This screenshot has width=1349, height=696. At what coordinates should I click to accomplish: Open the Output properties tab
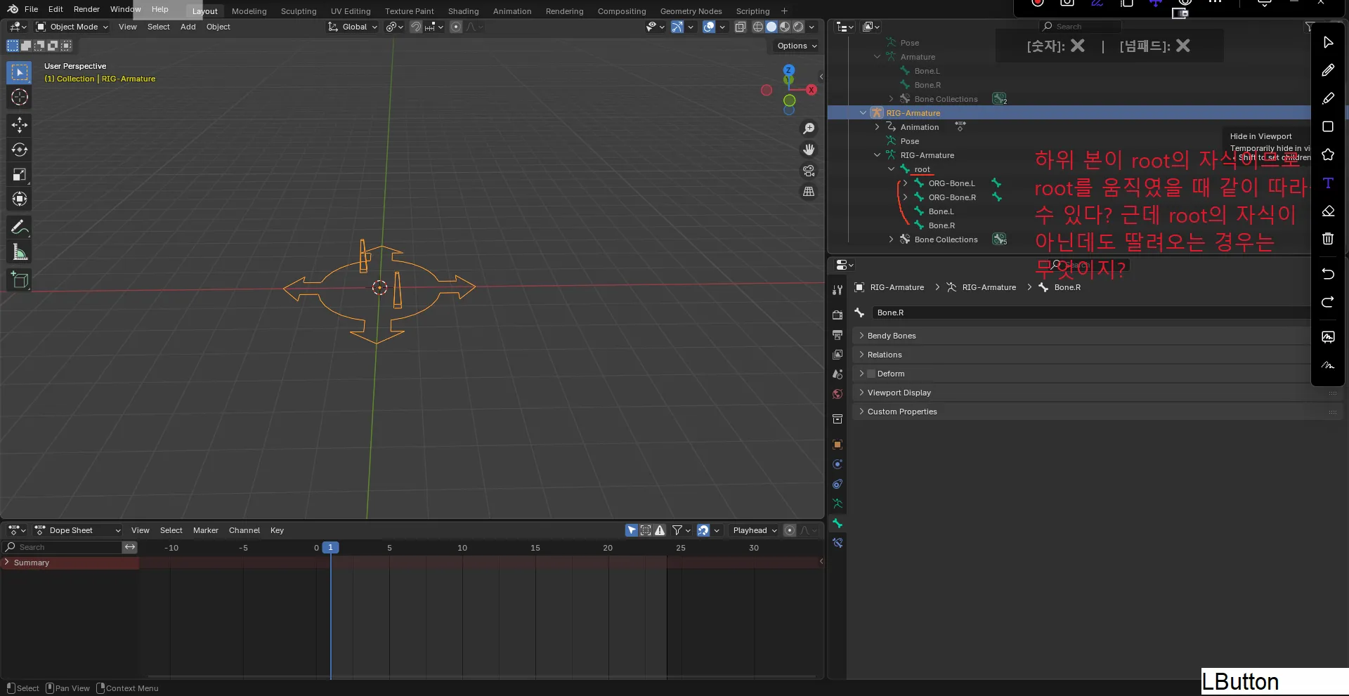(838, 335)
